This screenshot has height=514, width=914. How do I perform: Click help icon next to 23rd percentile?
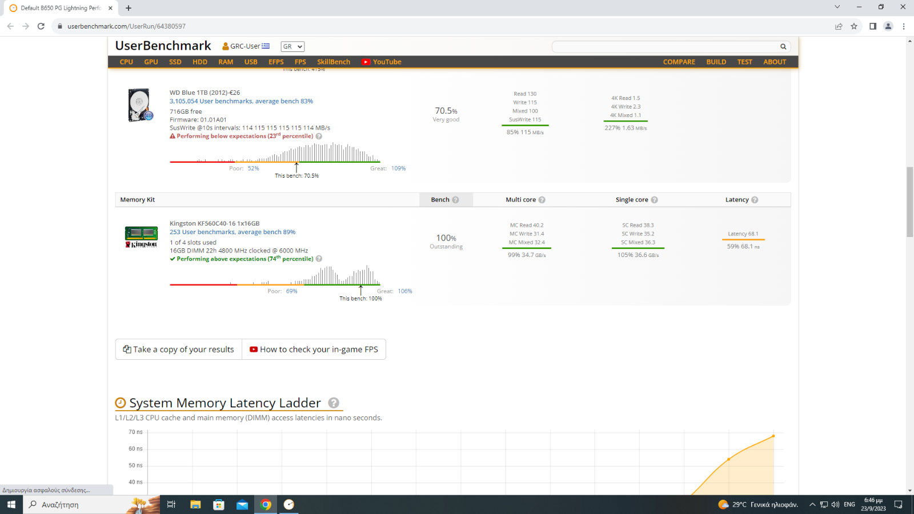coord(319,136)
